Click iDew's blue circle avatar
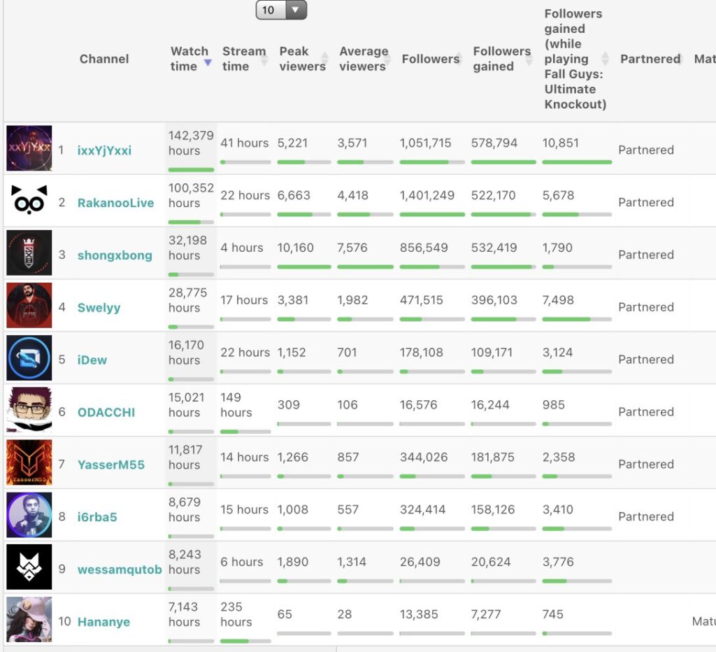The height and width of the screenshot is (652, 716). (29, 358)
